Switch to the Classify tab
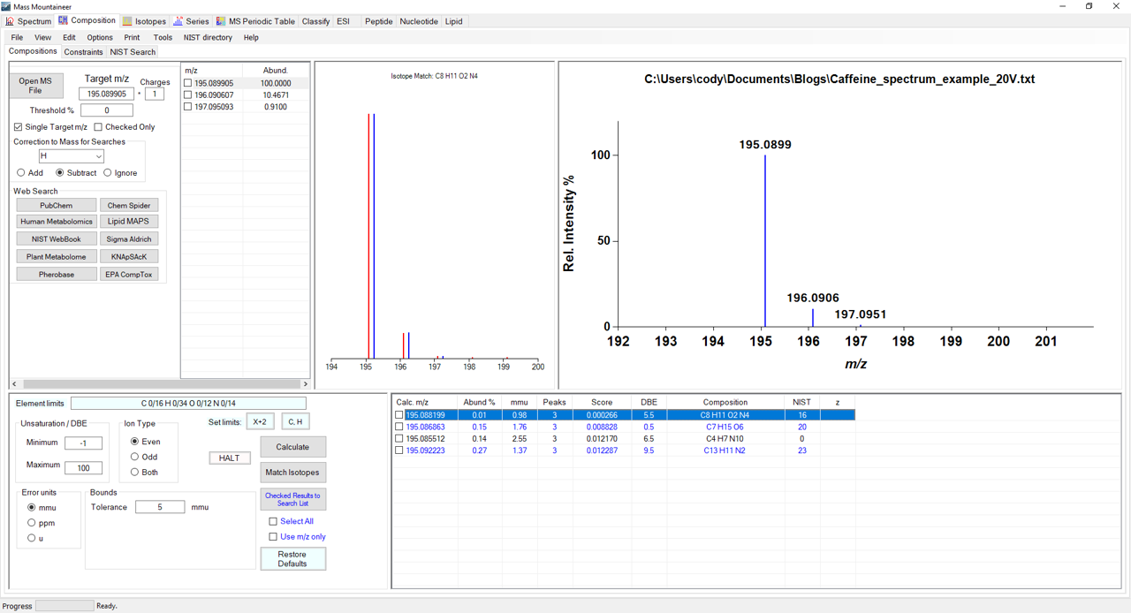Image resolution: width=1131 pixels, height=613 pixels. pyautogui.click(x=315, y=21)
